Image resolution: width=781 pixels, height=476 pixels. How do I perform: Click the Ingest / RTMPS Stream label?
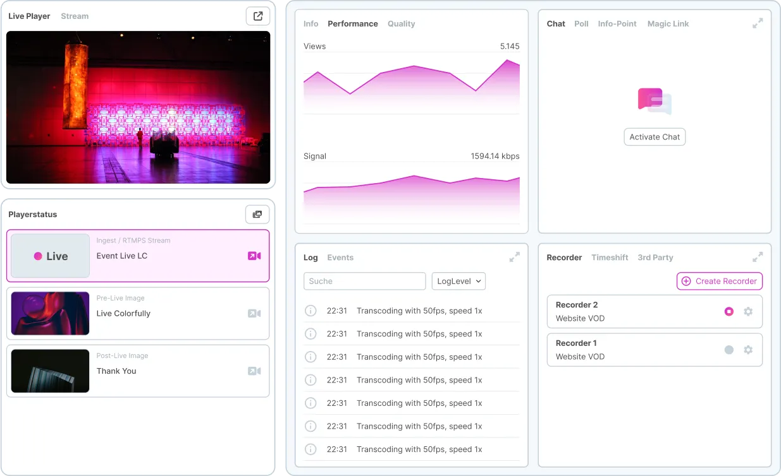[x=133, y=241]
